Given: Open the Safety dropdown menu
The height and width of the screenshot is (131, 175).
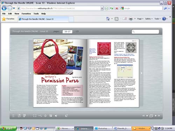Looking at the screenshot, I should pyautogui.click(x=149, y=19).
